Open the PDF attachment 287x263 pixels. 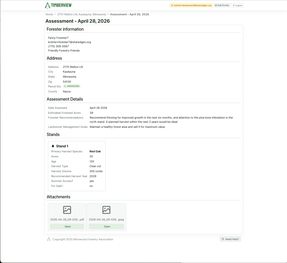tap(67, 226)
